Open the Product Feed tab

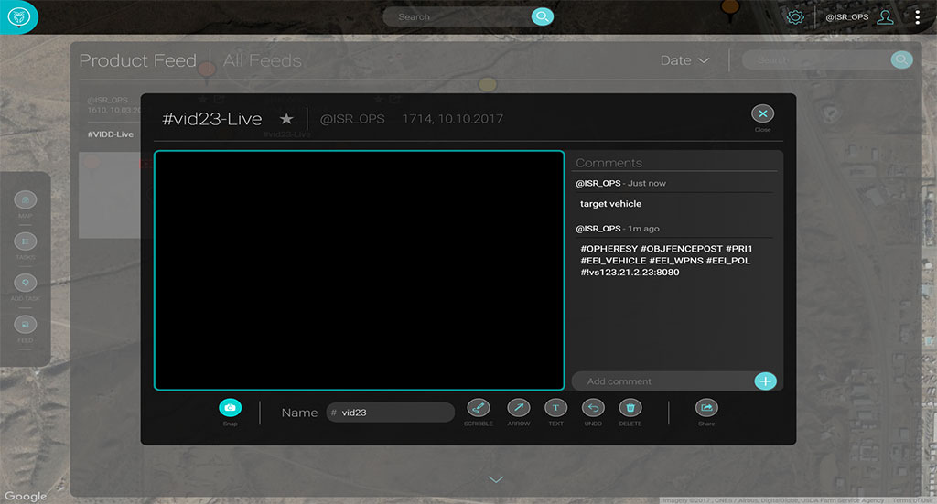coord(137,61)
